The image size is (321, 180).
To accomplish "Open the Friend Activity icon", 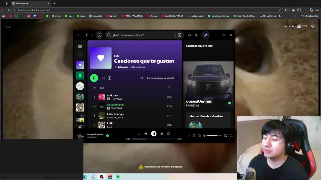I will click(x=196, y=35).
